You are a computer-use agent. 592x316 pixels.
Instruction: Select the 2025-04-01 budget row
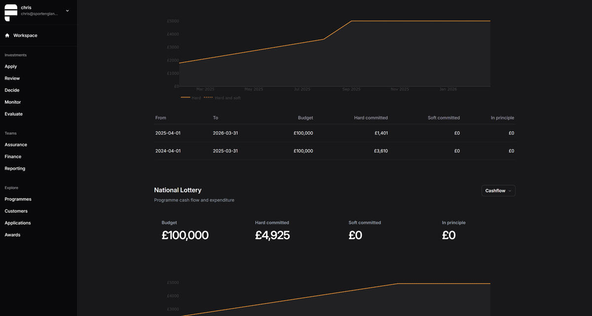pos(334,133)
